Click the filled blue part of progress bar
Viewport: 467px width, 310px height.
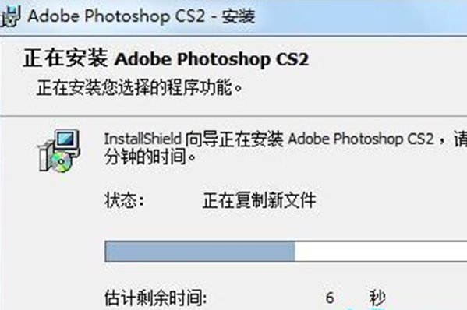pyautogui.click(x=200, y=252)
